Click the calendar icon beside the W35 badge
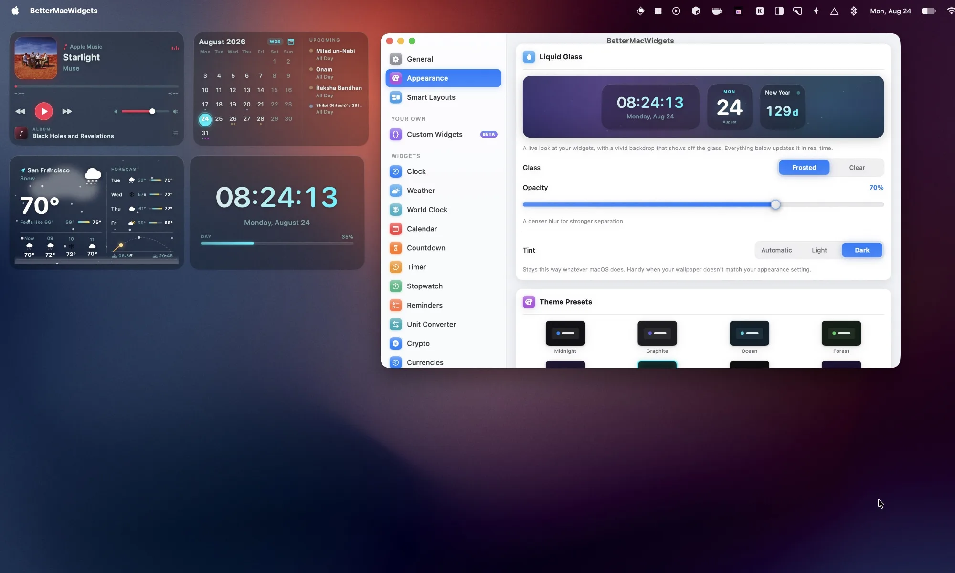 coord(291,42)
